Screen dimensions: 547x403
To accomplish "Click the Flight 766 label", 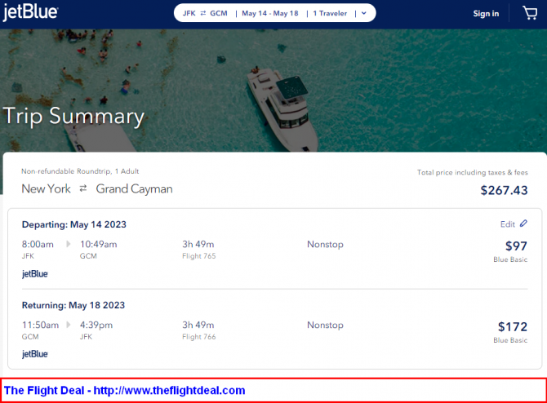I will point(199,337).
